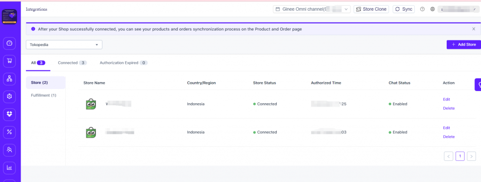Select Fulfillment (1) in the side list
481x182 pixels.
click(44, 95)
